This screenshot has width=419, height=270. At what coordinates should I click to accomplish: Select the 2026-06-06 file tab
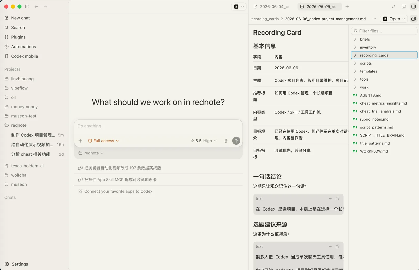319,7
